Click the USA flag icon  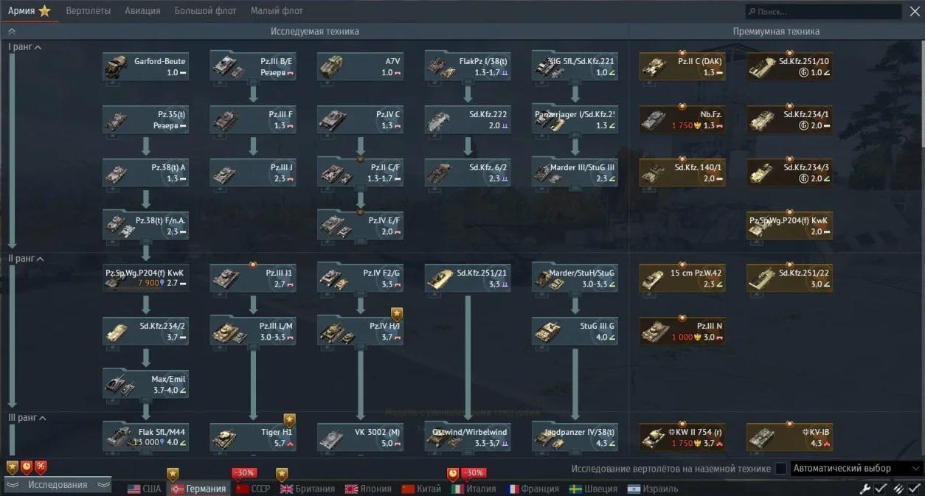coord(134,489)
